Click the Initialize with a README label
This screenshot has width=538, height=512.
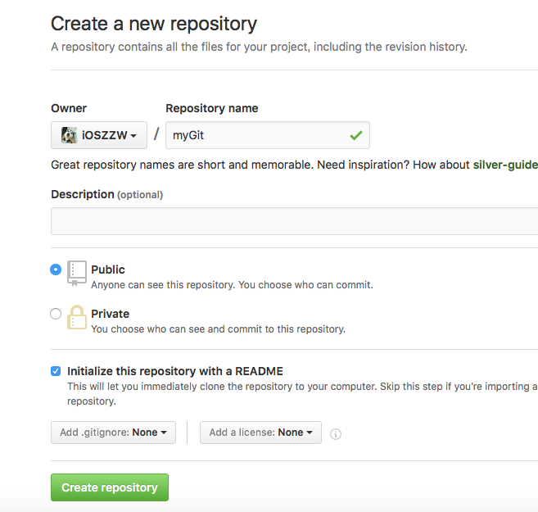tap(175, 371)
